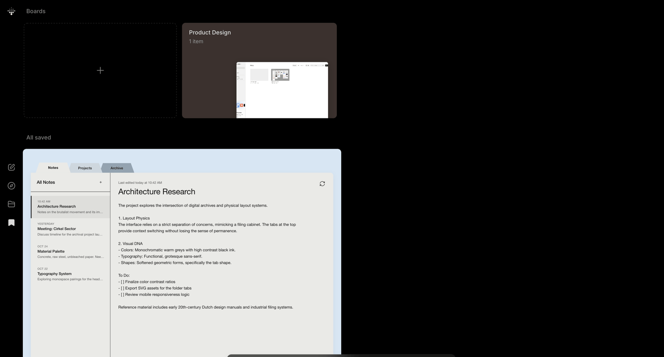Switch to the Projects tab

coord(85,168)
